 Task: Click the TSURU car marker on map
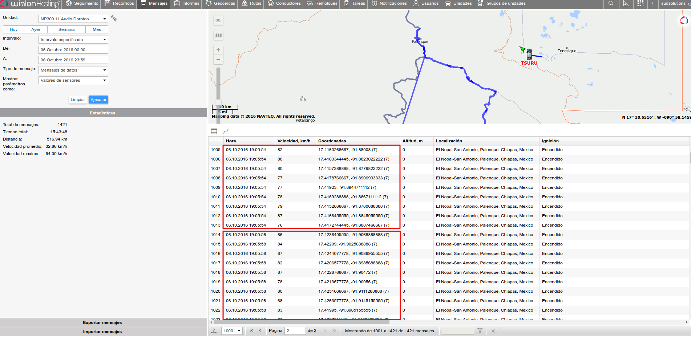click(x=529, y=54)
